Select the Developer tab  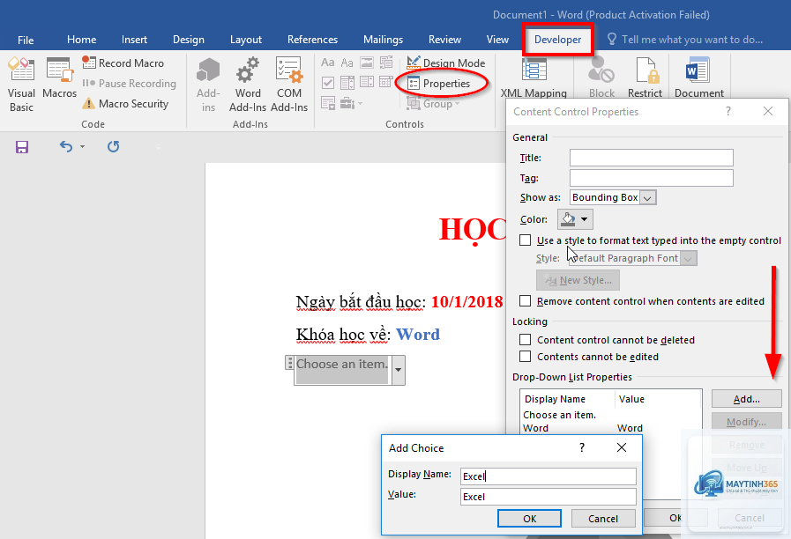point(557,40)
